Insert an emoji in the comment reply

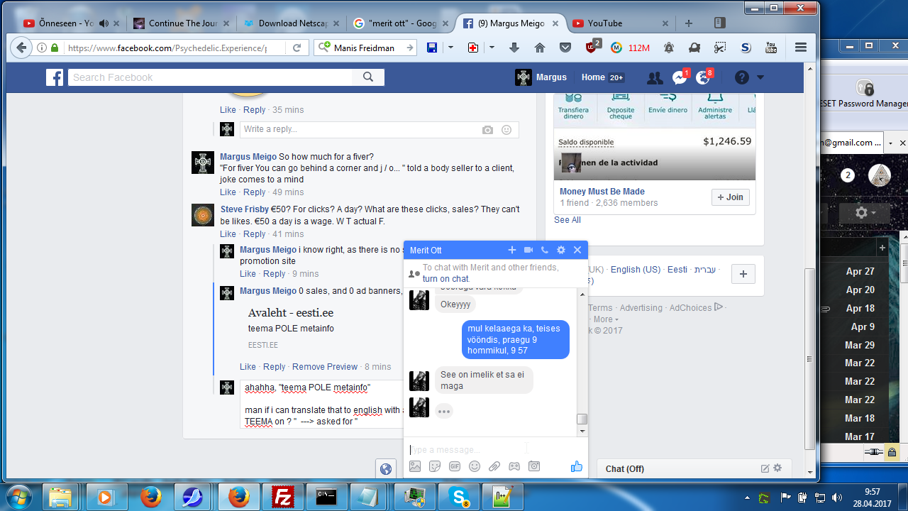pyautogui.click(x=506, y=130)
